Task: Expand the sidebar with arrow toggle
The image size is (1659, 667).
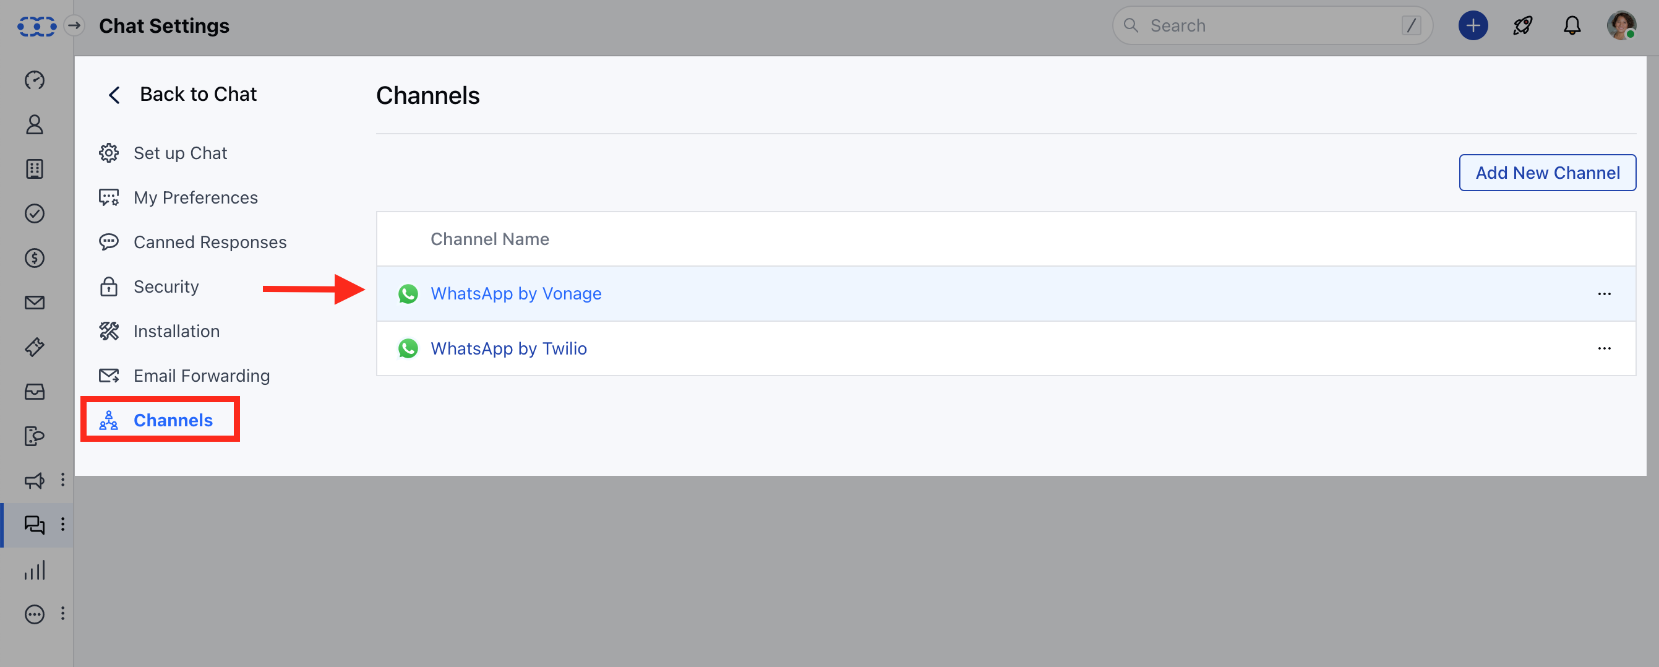Action: (75, 26)
